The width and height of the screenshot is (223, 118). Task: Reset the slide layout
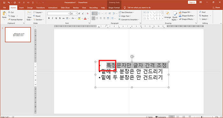coord(37,16)
